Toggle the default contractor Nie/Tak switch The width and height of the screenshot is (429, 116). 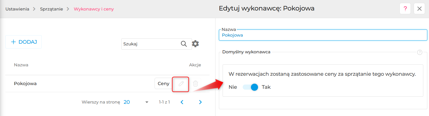click(x=250, y=87)
